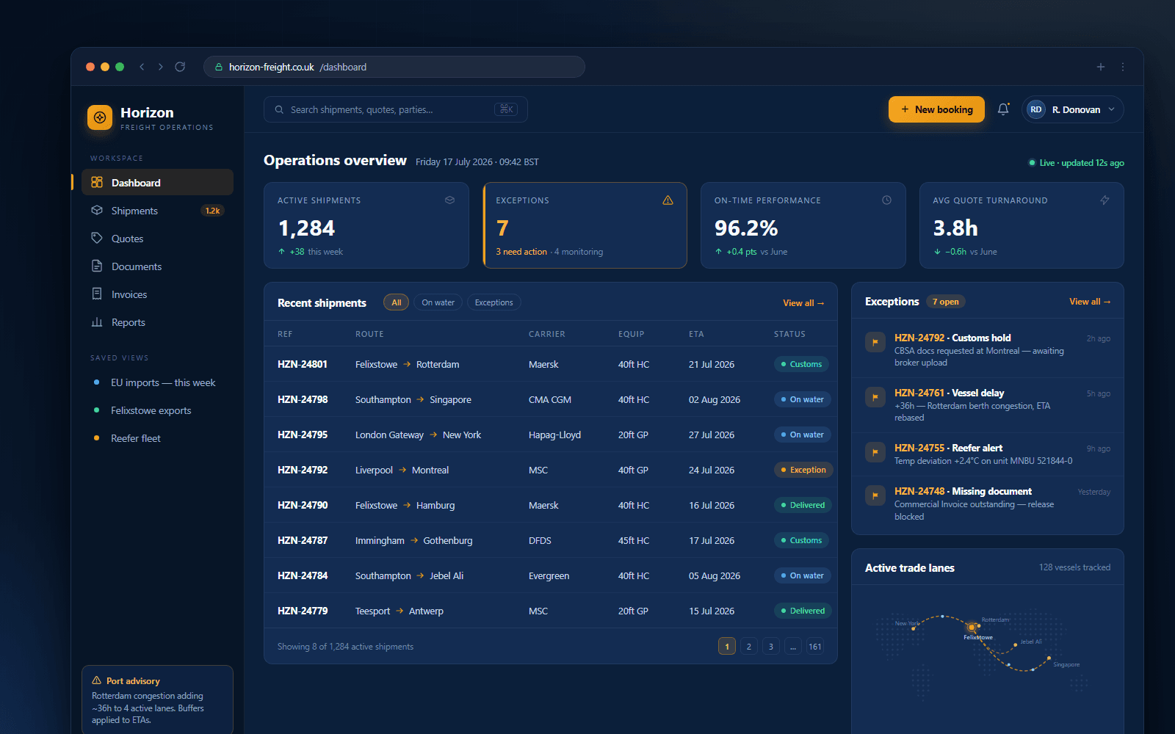
Task: Open Dashboard in sidebar
Action: (157, 182)
